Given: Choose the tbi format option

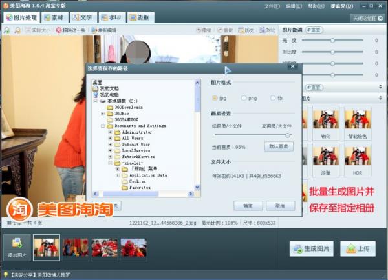Looking at the screenshot, I should [x=273, y=98].
